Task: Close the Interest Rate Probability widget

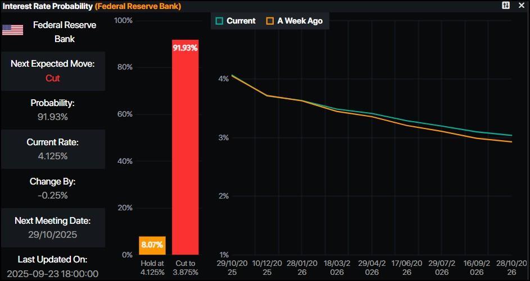Action: (x=521, y=6)
